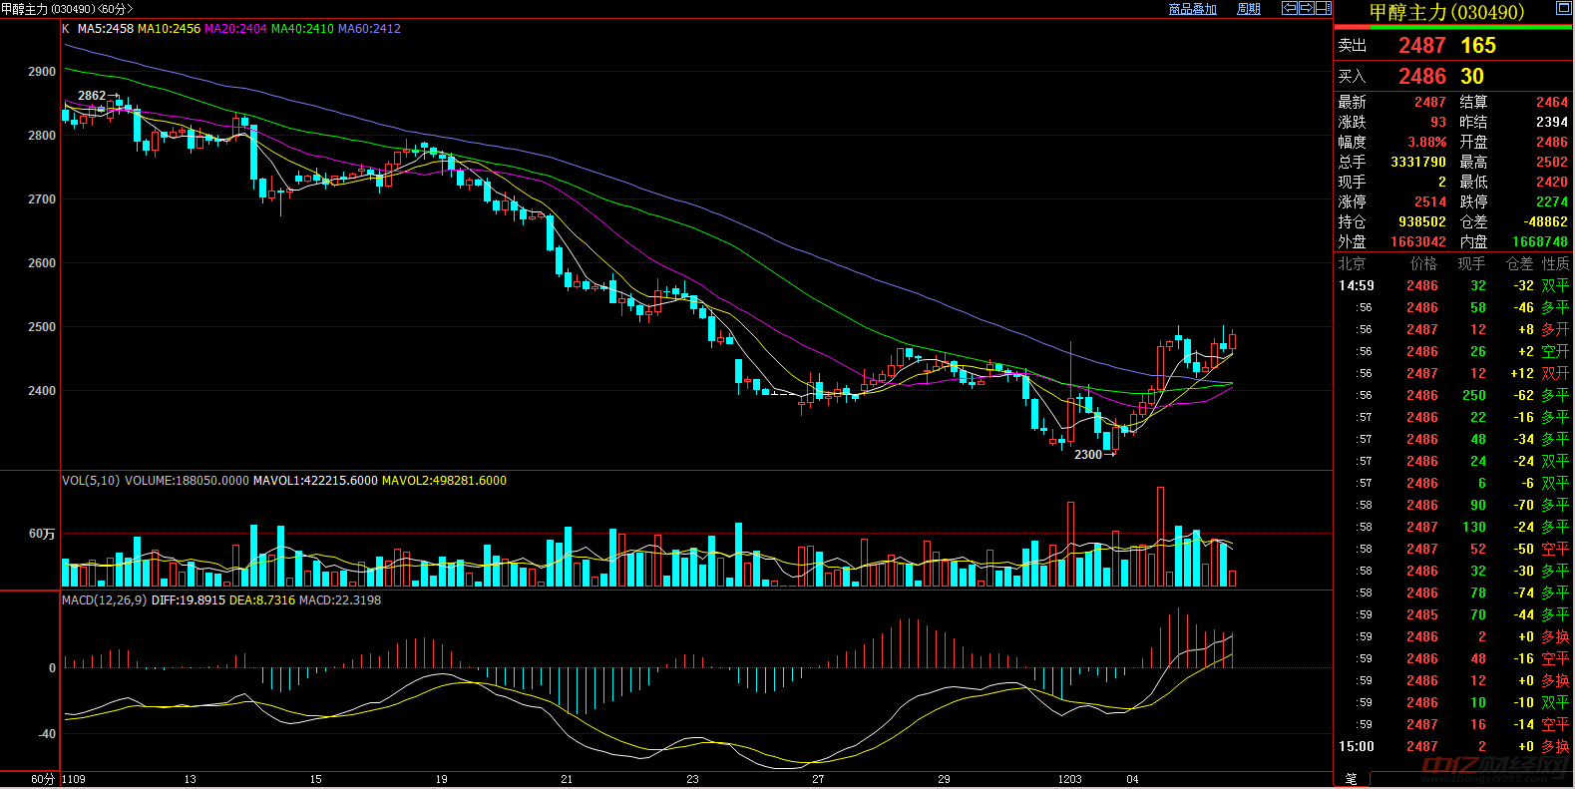This screenshot has width=1575, height=789.
Task: Click the MA5:2458 indicator label
Action: point(106,29)
